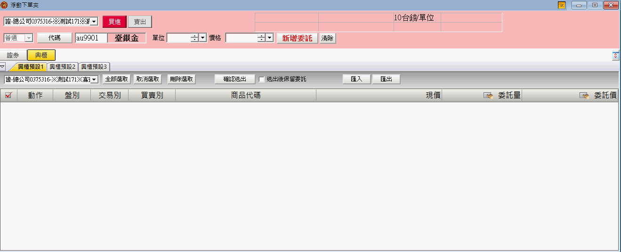Open the 價格 dropdown arrow

pos(270,38)
